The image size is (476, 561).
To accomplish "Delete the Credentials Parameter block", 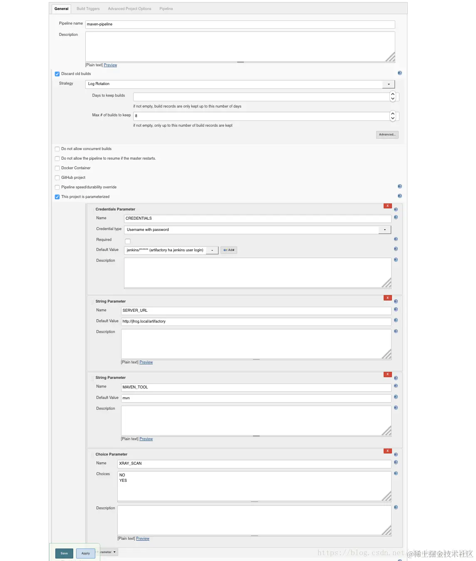I will pos(387,206).
